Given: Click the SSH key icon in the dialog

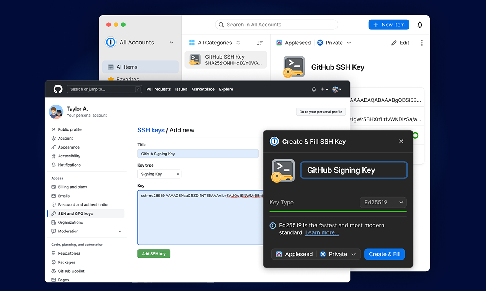Looking at the screenshot, I should (x=283, y=170).
